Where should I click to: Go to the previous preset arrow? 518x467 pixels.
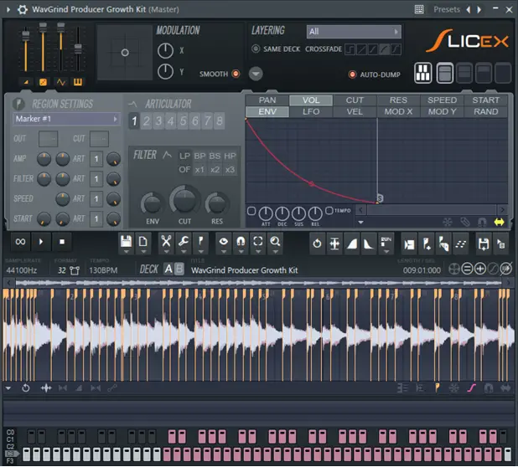click(x=468, y=9)
